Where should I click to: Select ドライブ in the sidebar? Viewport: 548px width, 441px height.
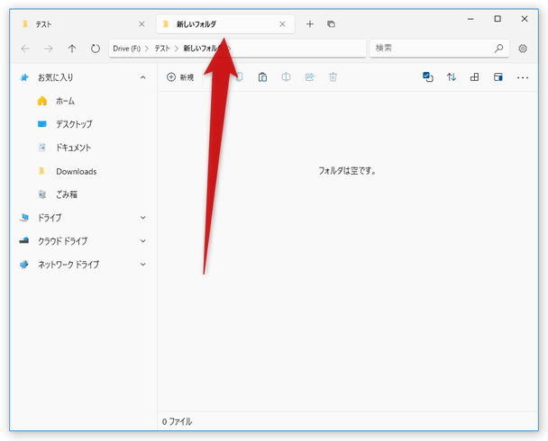coord(83,218)
